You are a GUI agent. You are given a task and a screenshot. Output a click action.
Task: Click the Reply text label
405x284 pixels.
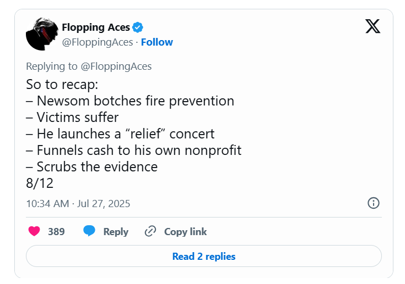[116, 232]
